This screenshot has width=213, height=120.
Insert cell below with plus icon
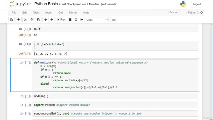[19, 20]
